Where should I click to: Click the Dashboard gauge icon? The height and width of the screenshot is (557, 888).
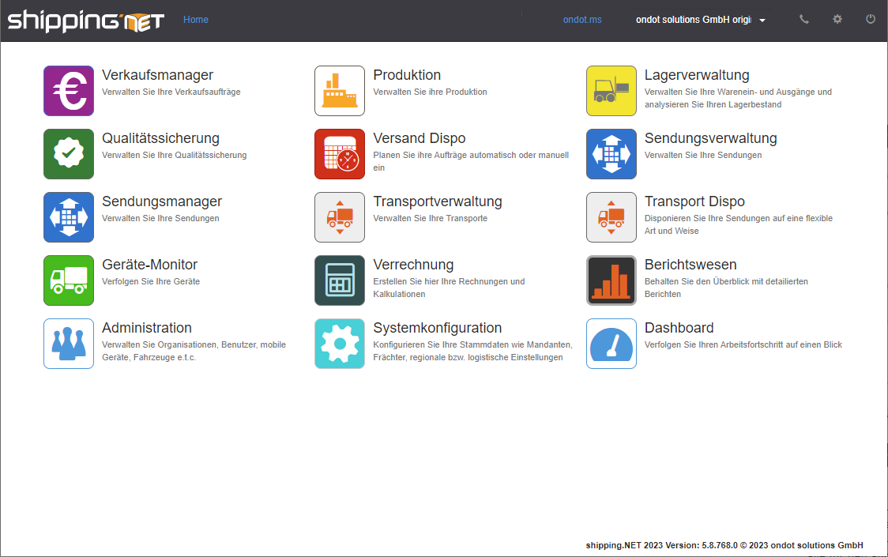pos(611,344)
